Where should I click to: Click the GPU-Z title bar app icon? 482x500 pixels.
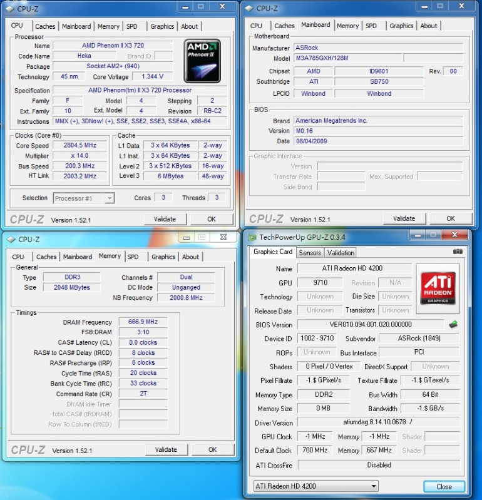[x=252, y=237]
